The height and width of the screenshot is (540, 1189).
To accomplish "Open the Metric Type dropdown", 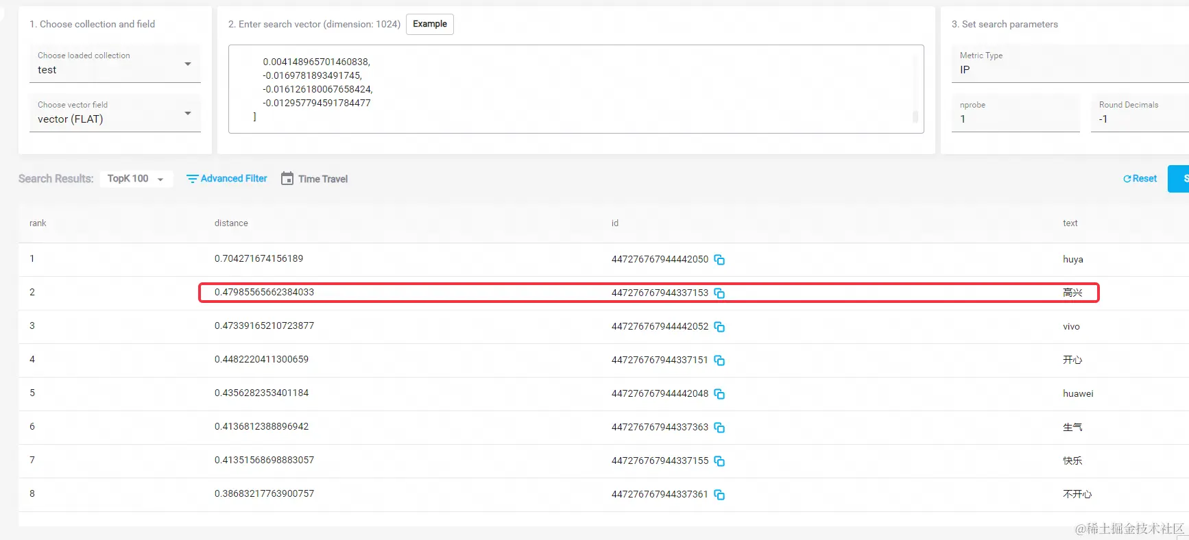I will (x=1070, y=64).
